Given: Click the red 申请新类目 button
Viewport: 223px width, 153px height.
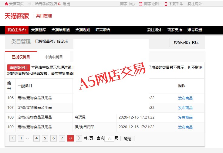Looking at the screenshot, I should click(19, 67).
